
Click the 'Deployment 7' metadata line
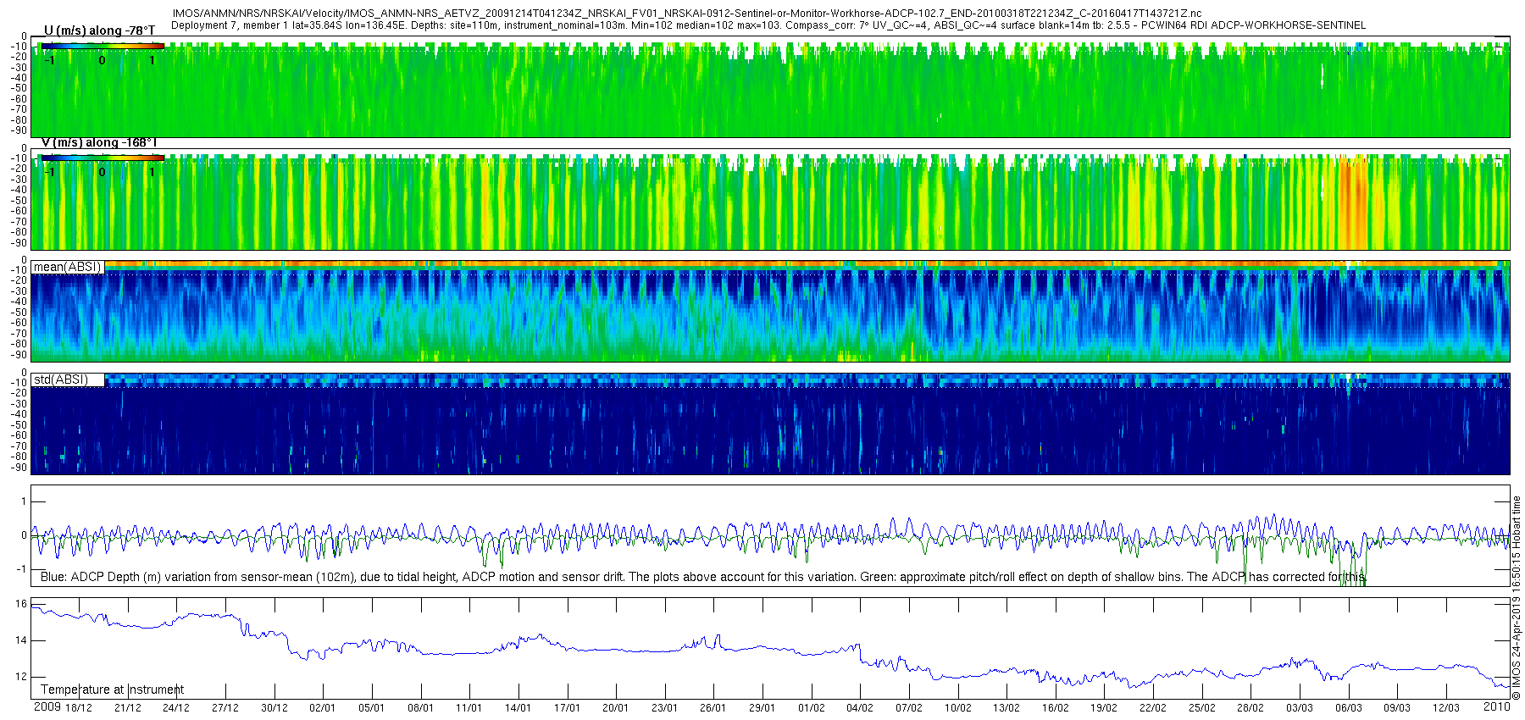[768, 25]
